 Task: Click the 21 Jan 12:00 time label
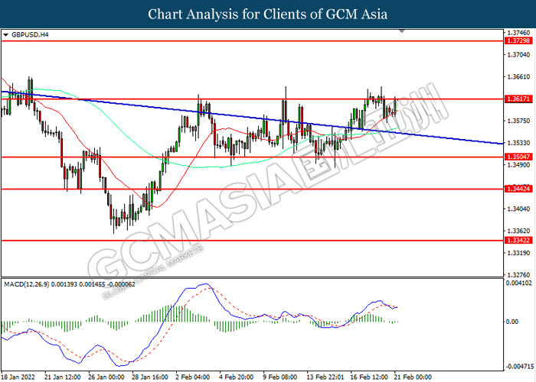click(x=63, y=377)
